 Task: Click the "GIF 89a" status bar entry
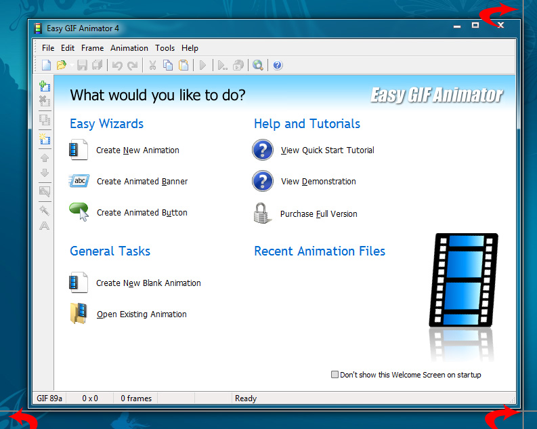(49, 398)
